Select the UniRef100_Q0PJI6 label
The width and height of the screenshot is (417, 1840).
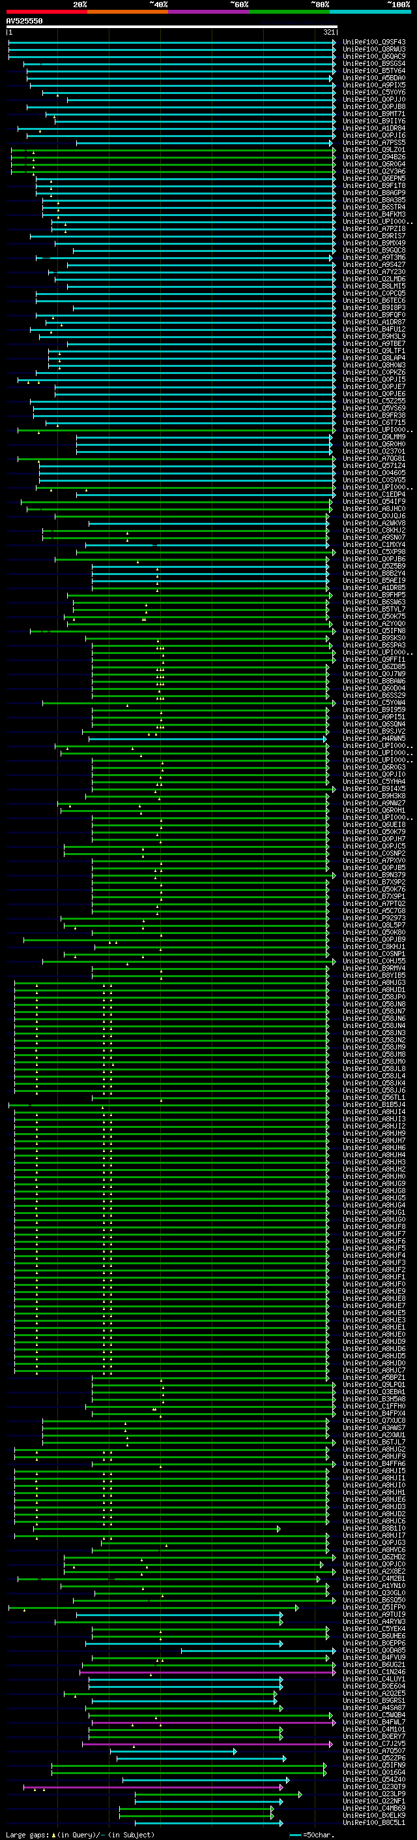374,136
